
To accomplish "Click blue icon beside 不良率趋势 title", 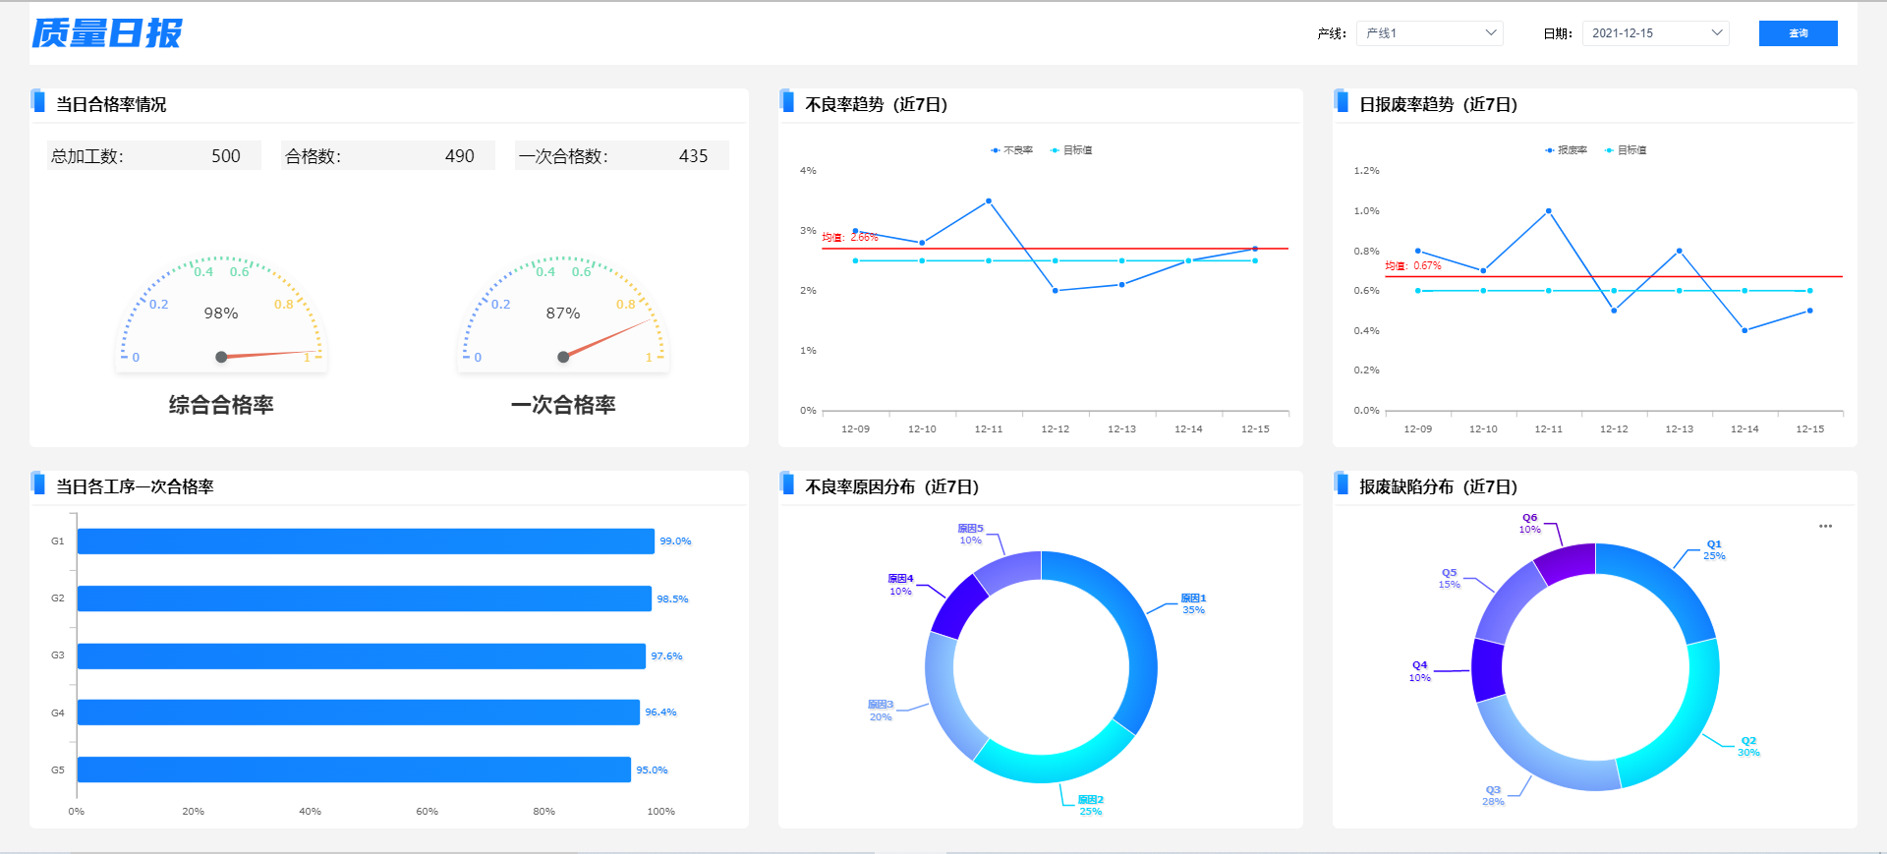I will (787, 100).
